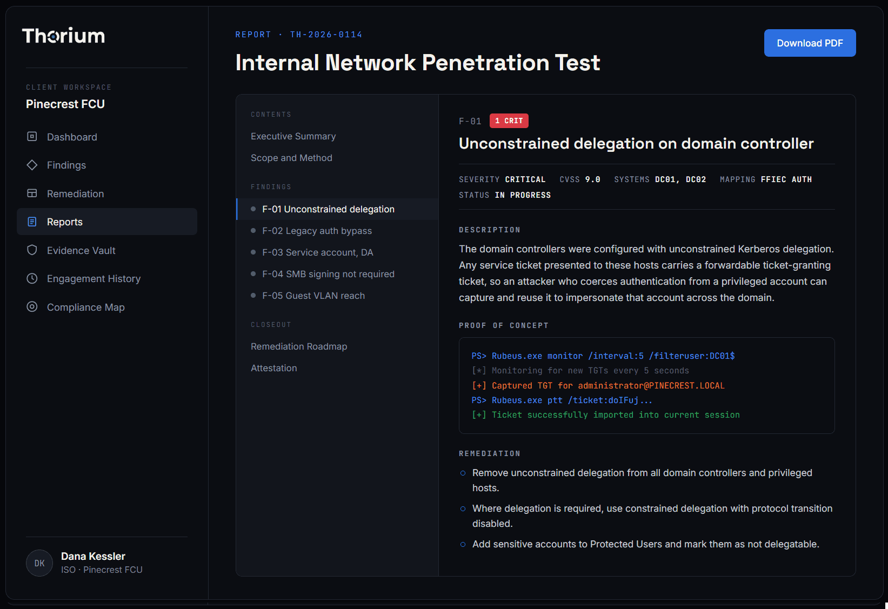Click the DK user avatar
888x609 pixels.
(x=39, y=563)
